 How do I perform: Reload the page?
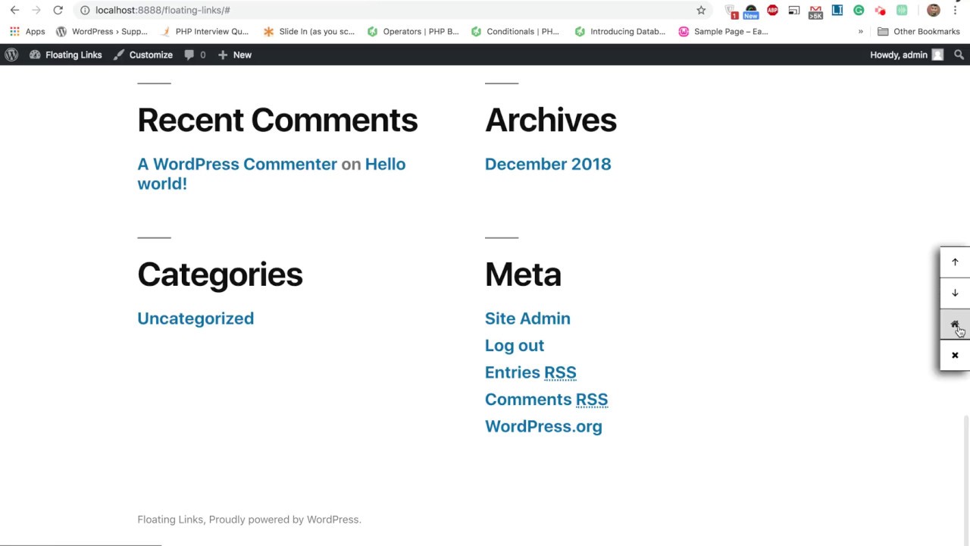(58, 10)
